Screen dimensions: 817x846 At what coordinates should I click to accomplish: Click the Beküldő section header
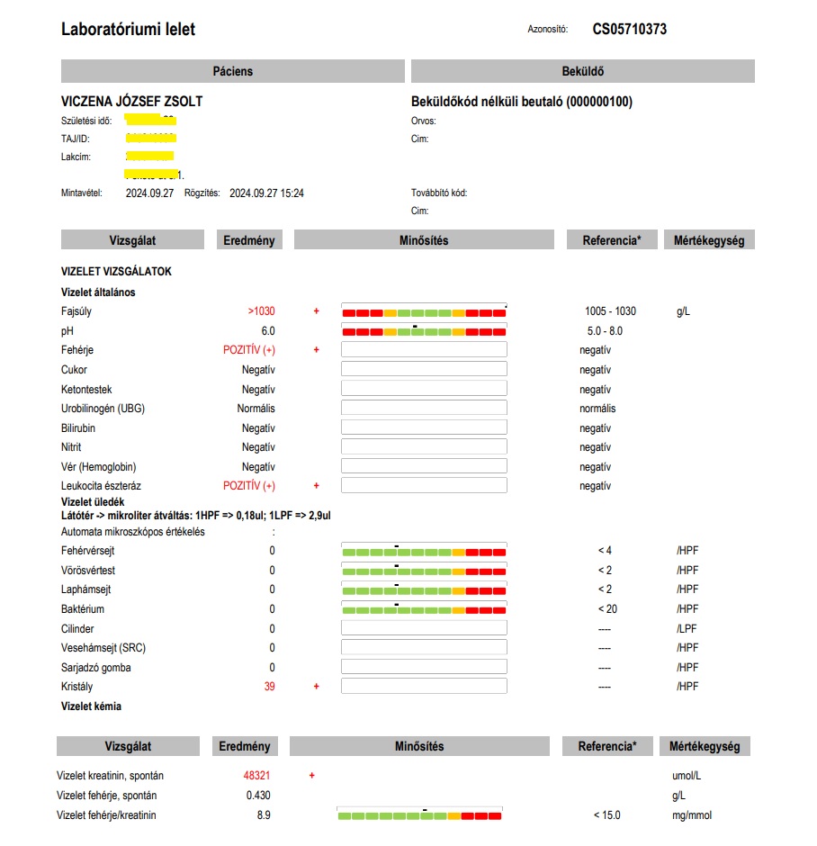(x=582, y=71)
